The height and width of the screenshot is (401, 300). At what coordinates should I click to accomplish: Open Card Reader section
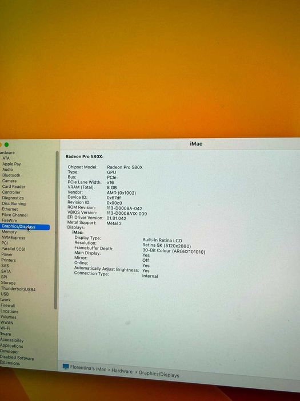pos(14,186)
